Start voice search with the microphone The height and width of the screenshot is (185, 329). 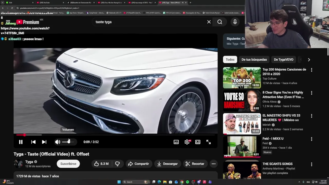[235, 22]
